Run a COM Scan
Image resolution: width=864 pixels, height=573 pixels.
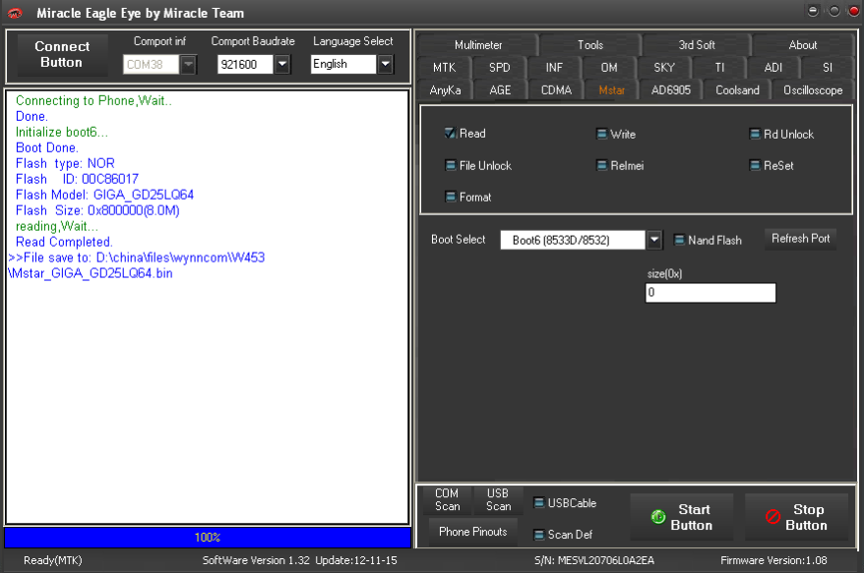click(447, 500)
